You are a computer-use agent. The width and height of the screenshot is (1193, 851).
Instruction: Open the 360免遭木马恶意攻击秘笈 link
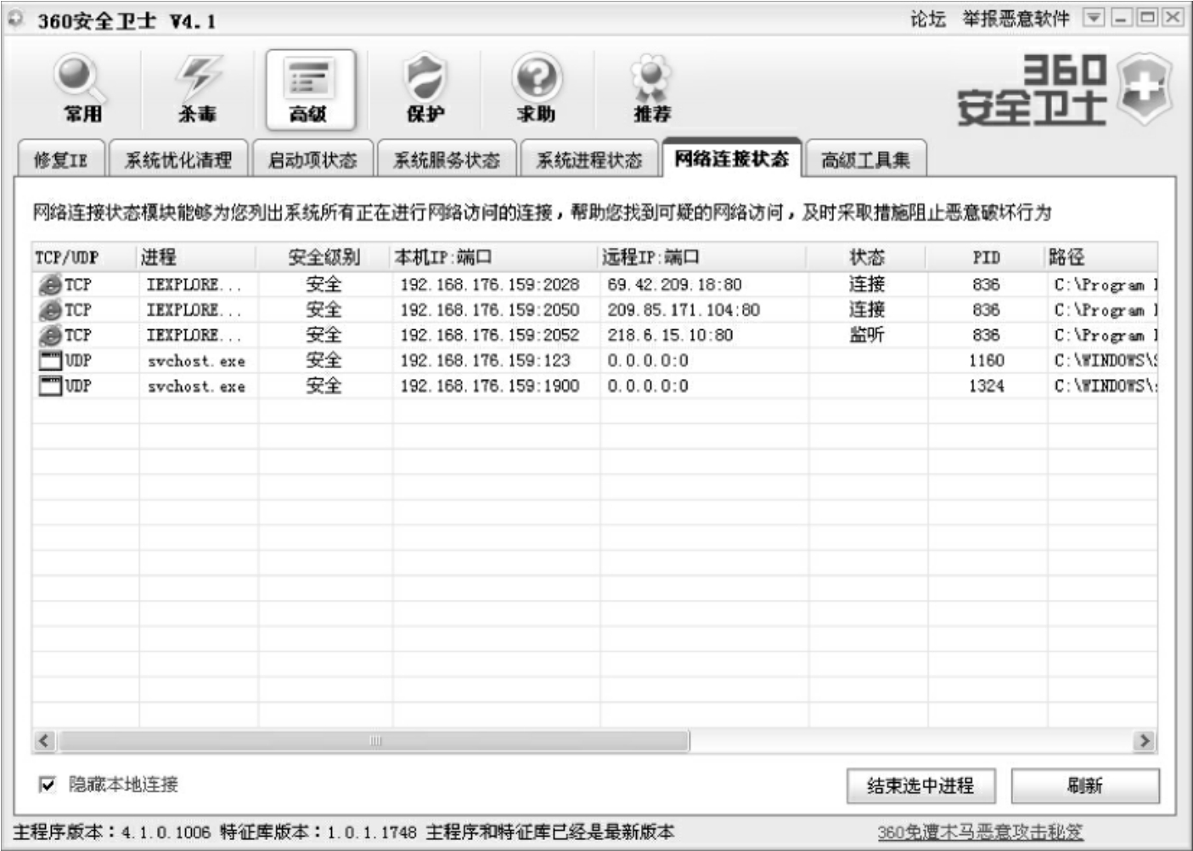coord(981,832)
